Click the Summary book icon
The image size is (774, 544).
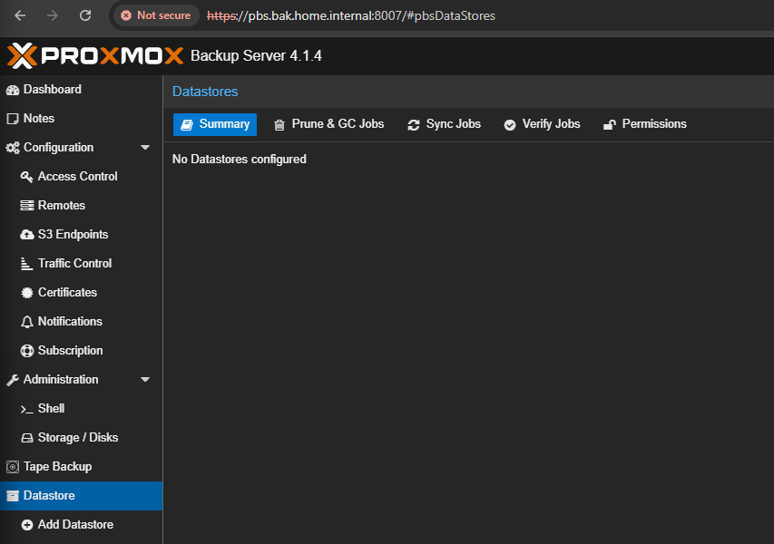(x=187, y=125)
